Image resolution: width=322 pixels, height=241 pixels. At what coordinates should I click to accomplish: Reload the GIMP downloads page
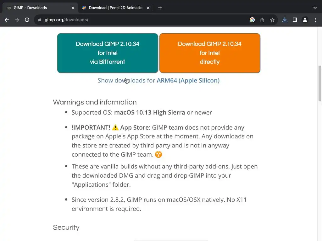click(x=27, y=20)
